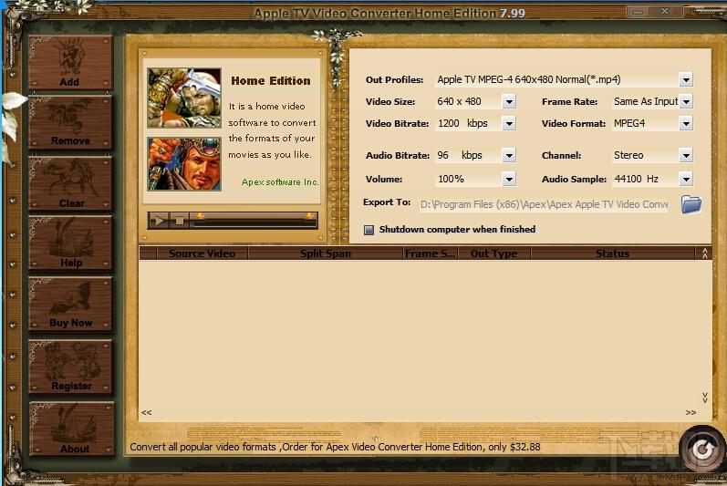727x486 pixels.
Task: Minimize the converter window
Action: pyautogui.click(x=639, y=12)
